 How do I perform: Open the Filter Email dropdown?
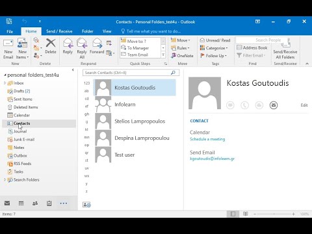[251, 55]
